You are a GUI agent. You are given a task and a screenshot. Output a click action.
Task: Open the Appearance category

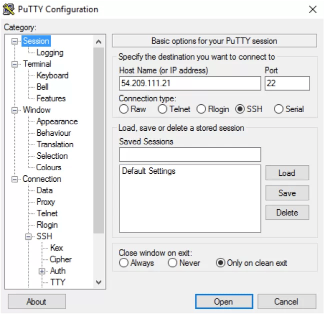click(x=57, y=121)
